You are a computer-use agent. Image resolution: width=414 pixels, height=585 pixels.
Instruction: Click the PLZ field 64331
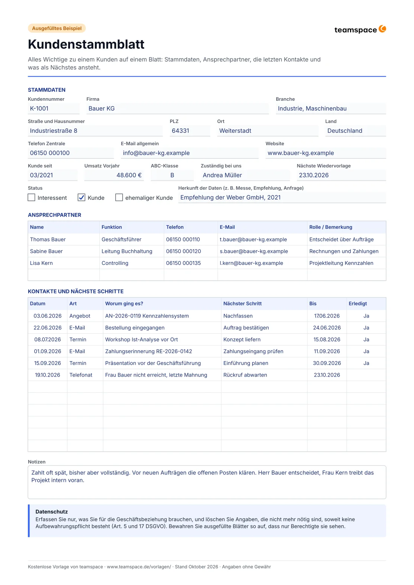pyautogui.click(x=190, y=131)
